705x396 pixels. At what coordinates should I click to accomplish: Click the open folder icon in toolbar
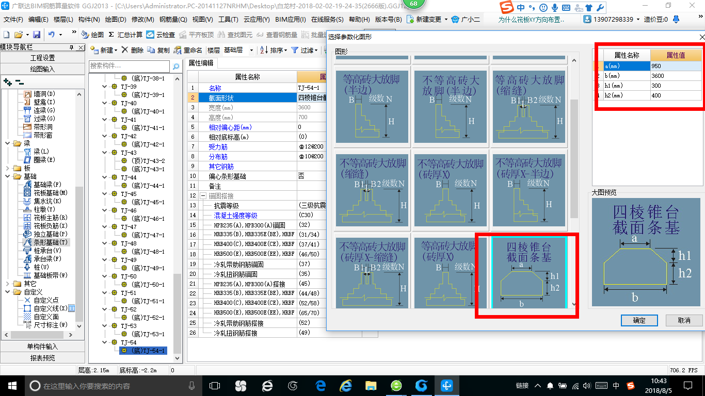point(19,35)
